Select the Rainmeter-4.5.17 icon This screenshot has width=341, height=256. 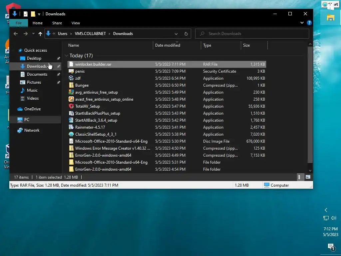(x=71, y=127)
